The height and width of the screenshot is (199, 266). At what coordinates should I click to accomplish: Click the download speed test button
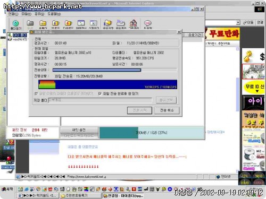tap(79, 136)
